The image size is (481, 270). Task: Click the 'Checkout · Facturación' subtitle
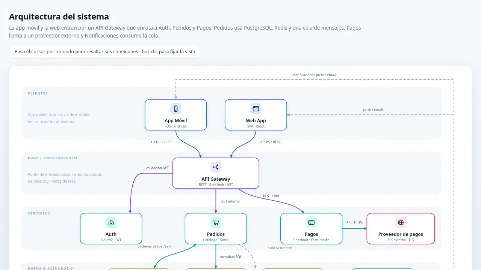(311, 240)
